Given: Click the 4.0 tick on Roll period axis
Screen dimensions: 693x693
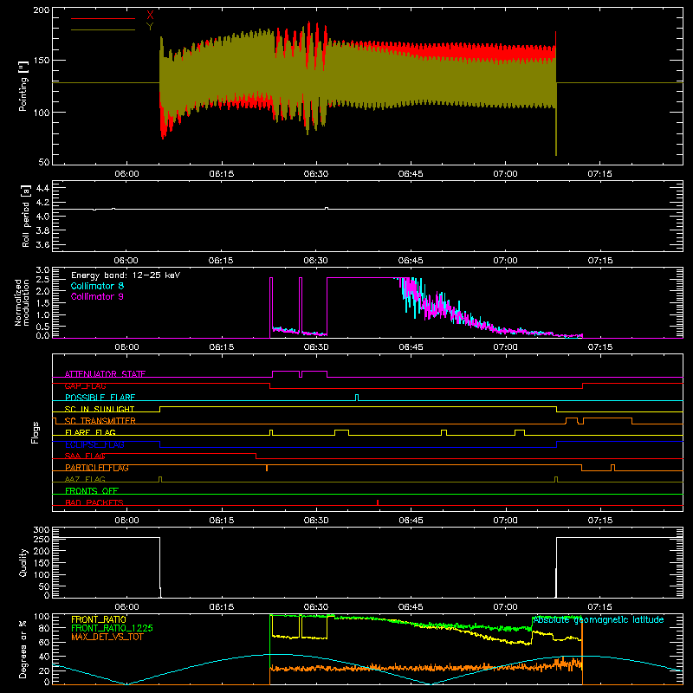Looking at the screenshot, I should [x=42, y=217].
